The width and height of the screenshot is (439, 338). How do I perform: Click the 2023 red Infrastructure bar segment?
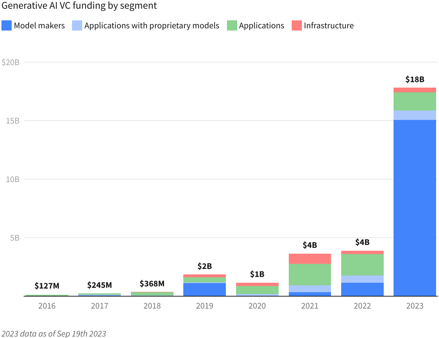tap(415, 90)
